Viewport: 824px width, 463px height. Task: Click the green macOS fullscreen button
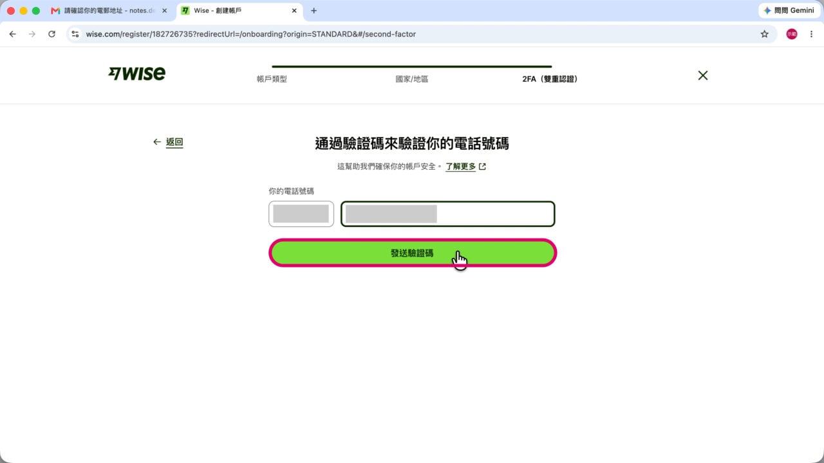click(x=36, y=11)
